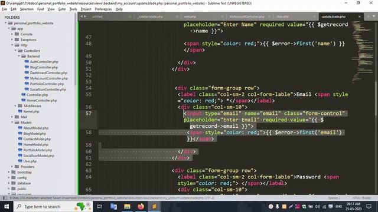Click the next tab arrow
378x212 pixels.
pyautogui.click(x=85, y=16)
